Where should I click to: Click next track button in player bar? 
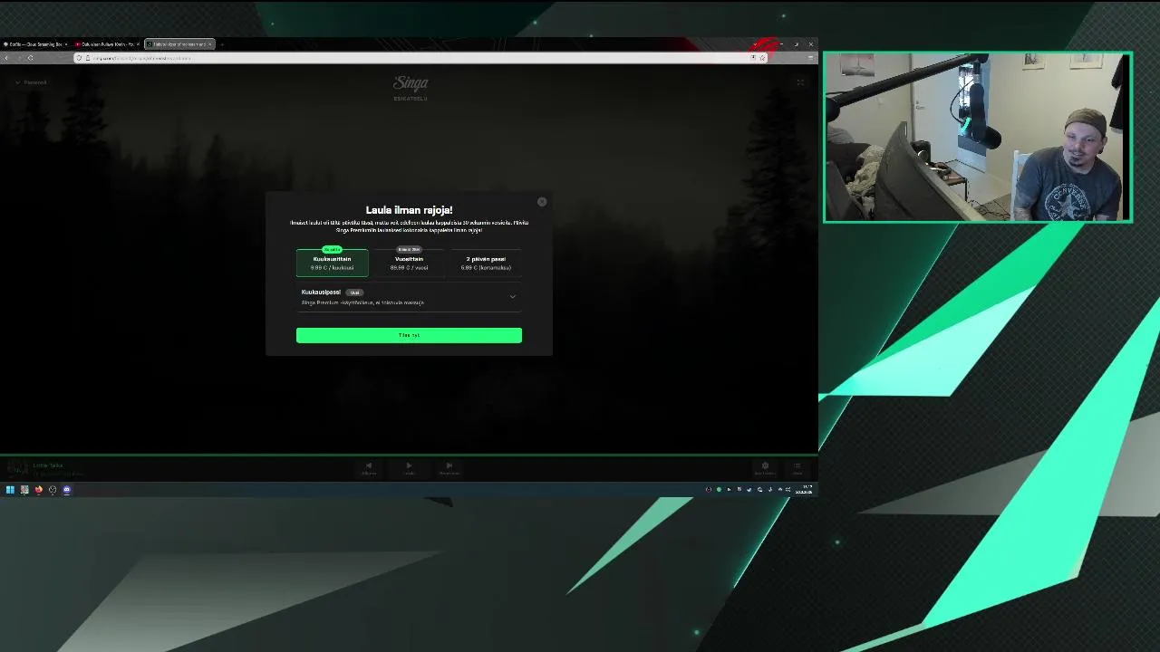[449, 467]
